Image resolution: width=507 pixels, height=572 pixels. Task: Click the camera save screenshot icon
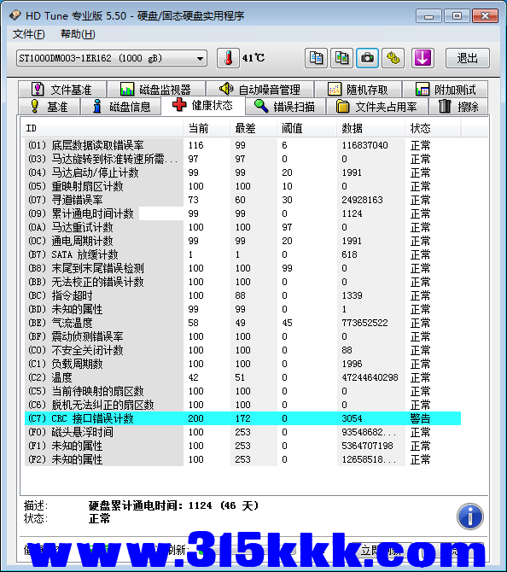367,58
